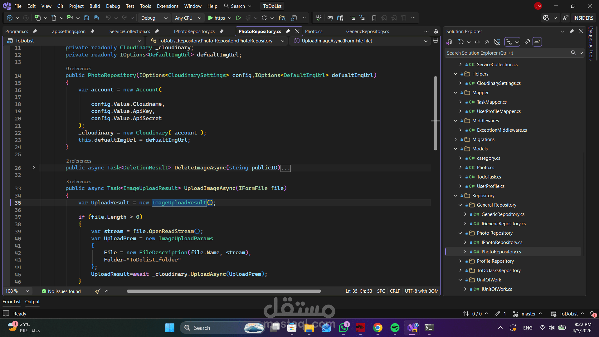Screen dimensions: 599x337
Task: Click the Start Without Debugging play icon
Action: tap(238, 18)
